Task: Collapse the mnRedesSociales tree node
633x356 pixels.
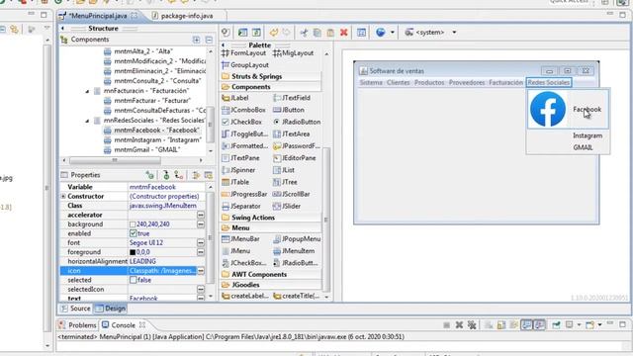Action: [x=87, y=121]
